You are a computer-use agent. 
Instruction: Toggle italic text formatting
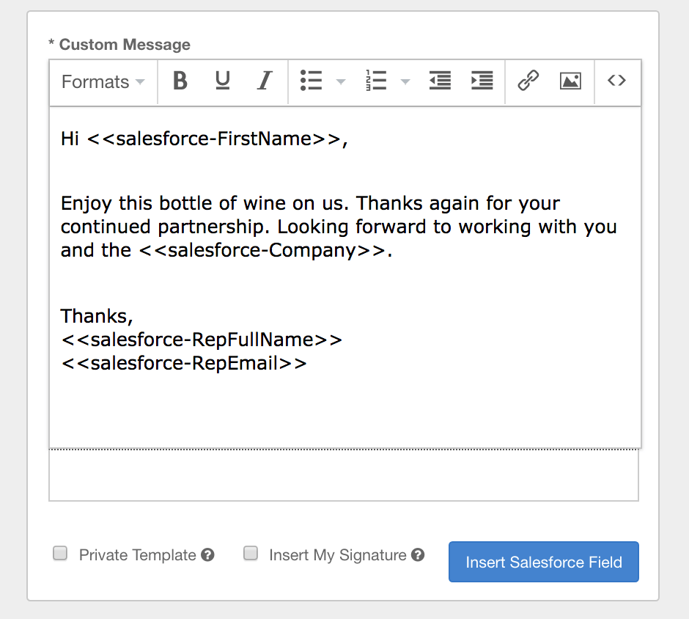(265, 81)
